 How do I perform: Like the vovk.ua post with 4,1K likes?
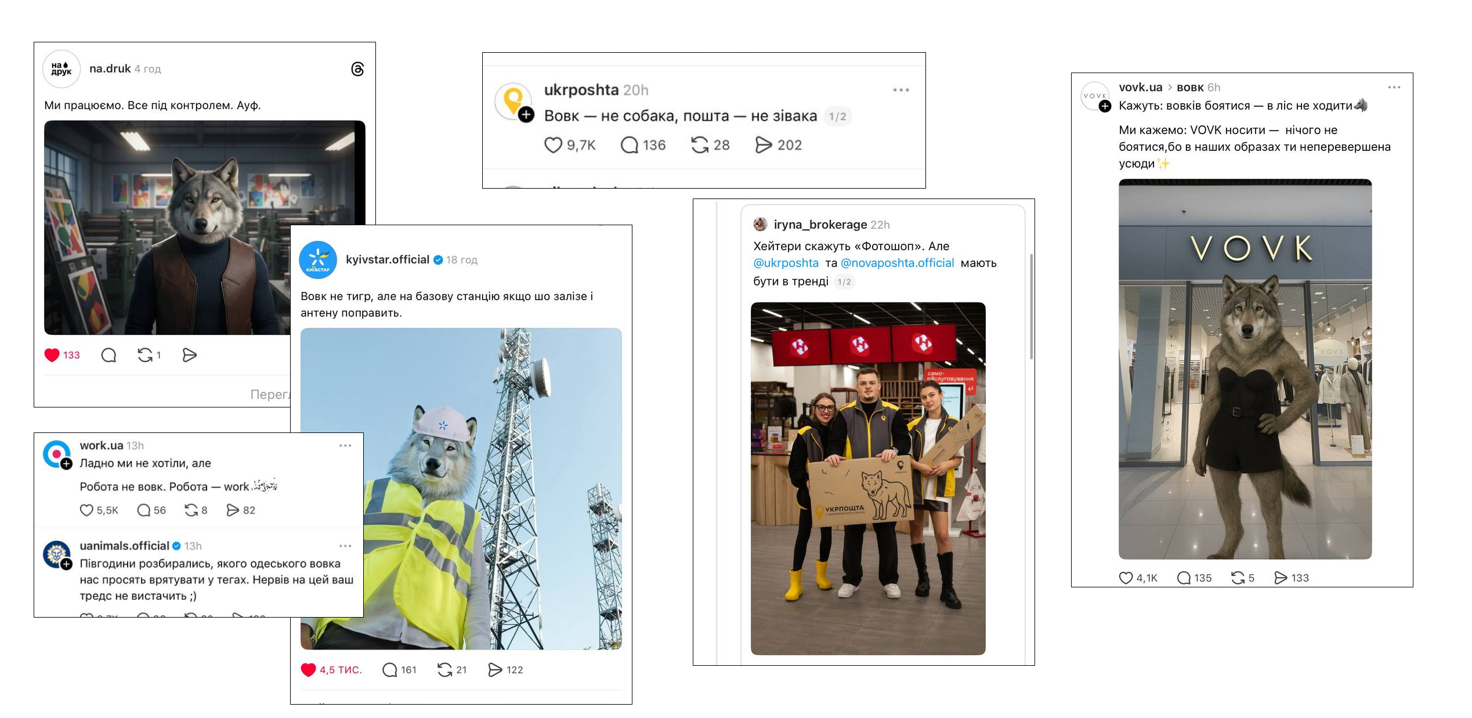tap(1126, 578)
